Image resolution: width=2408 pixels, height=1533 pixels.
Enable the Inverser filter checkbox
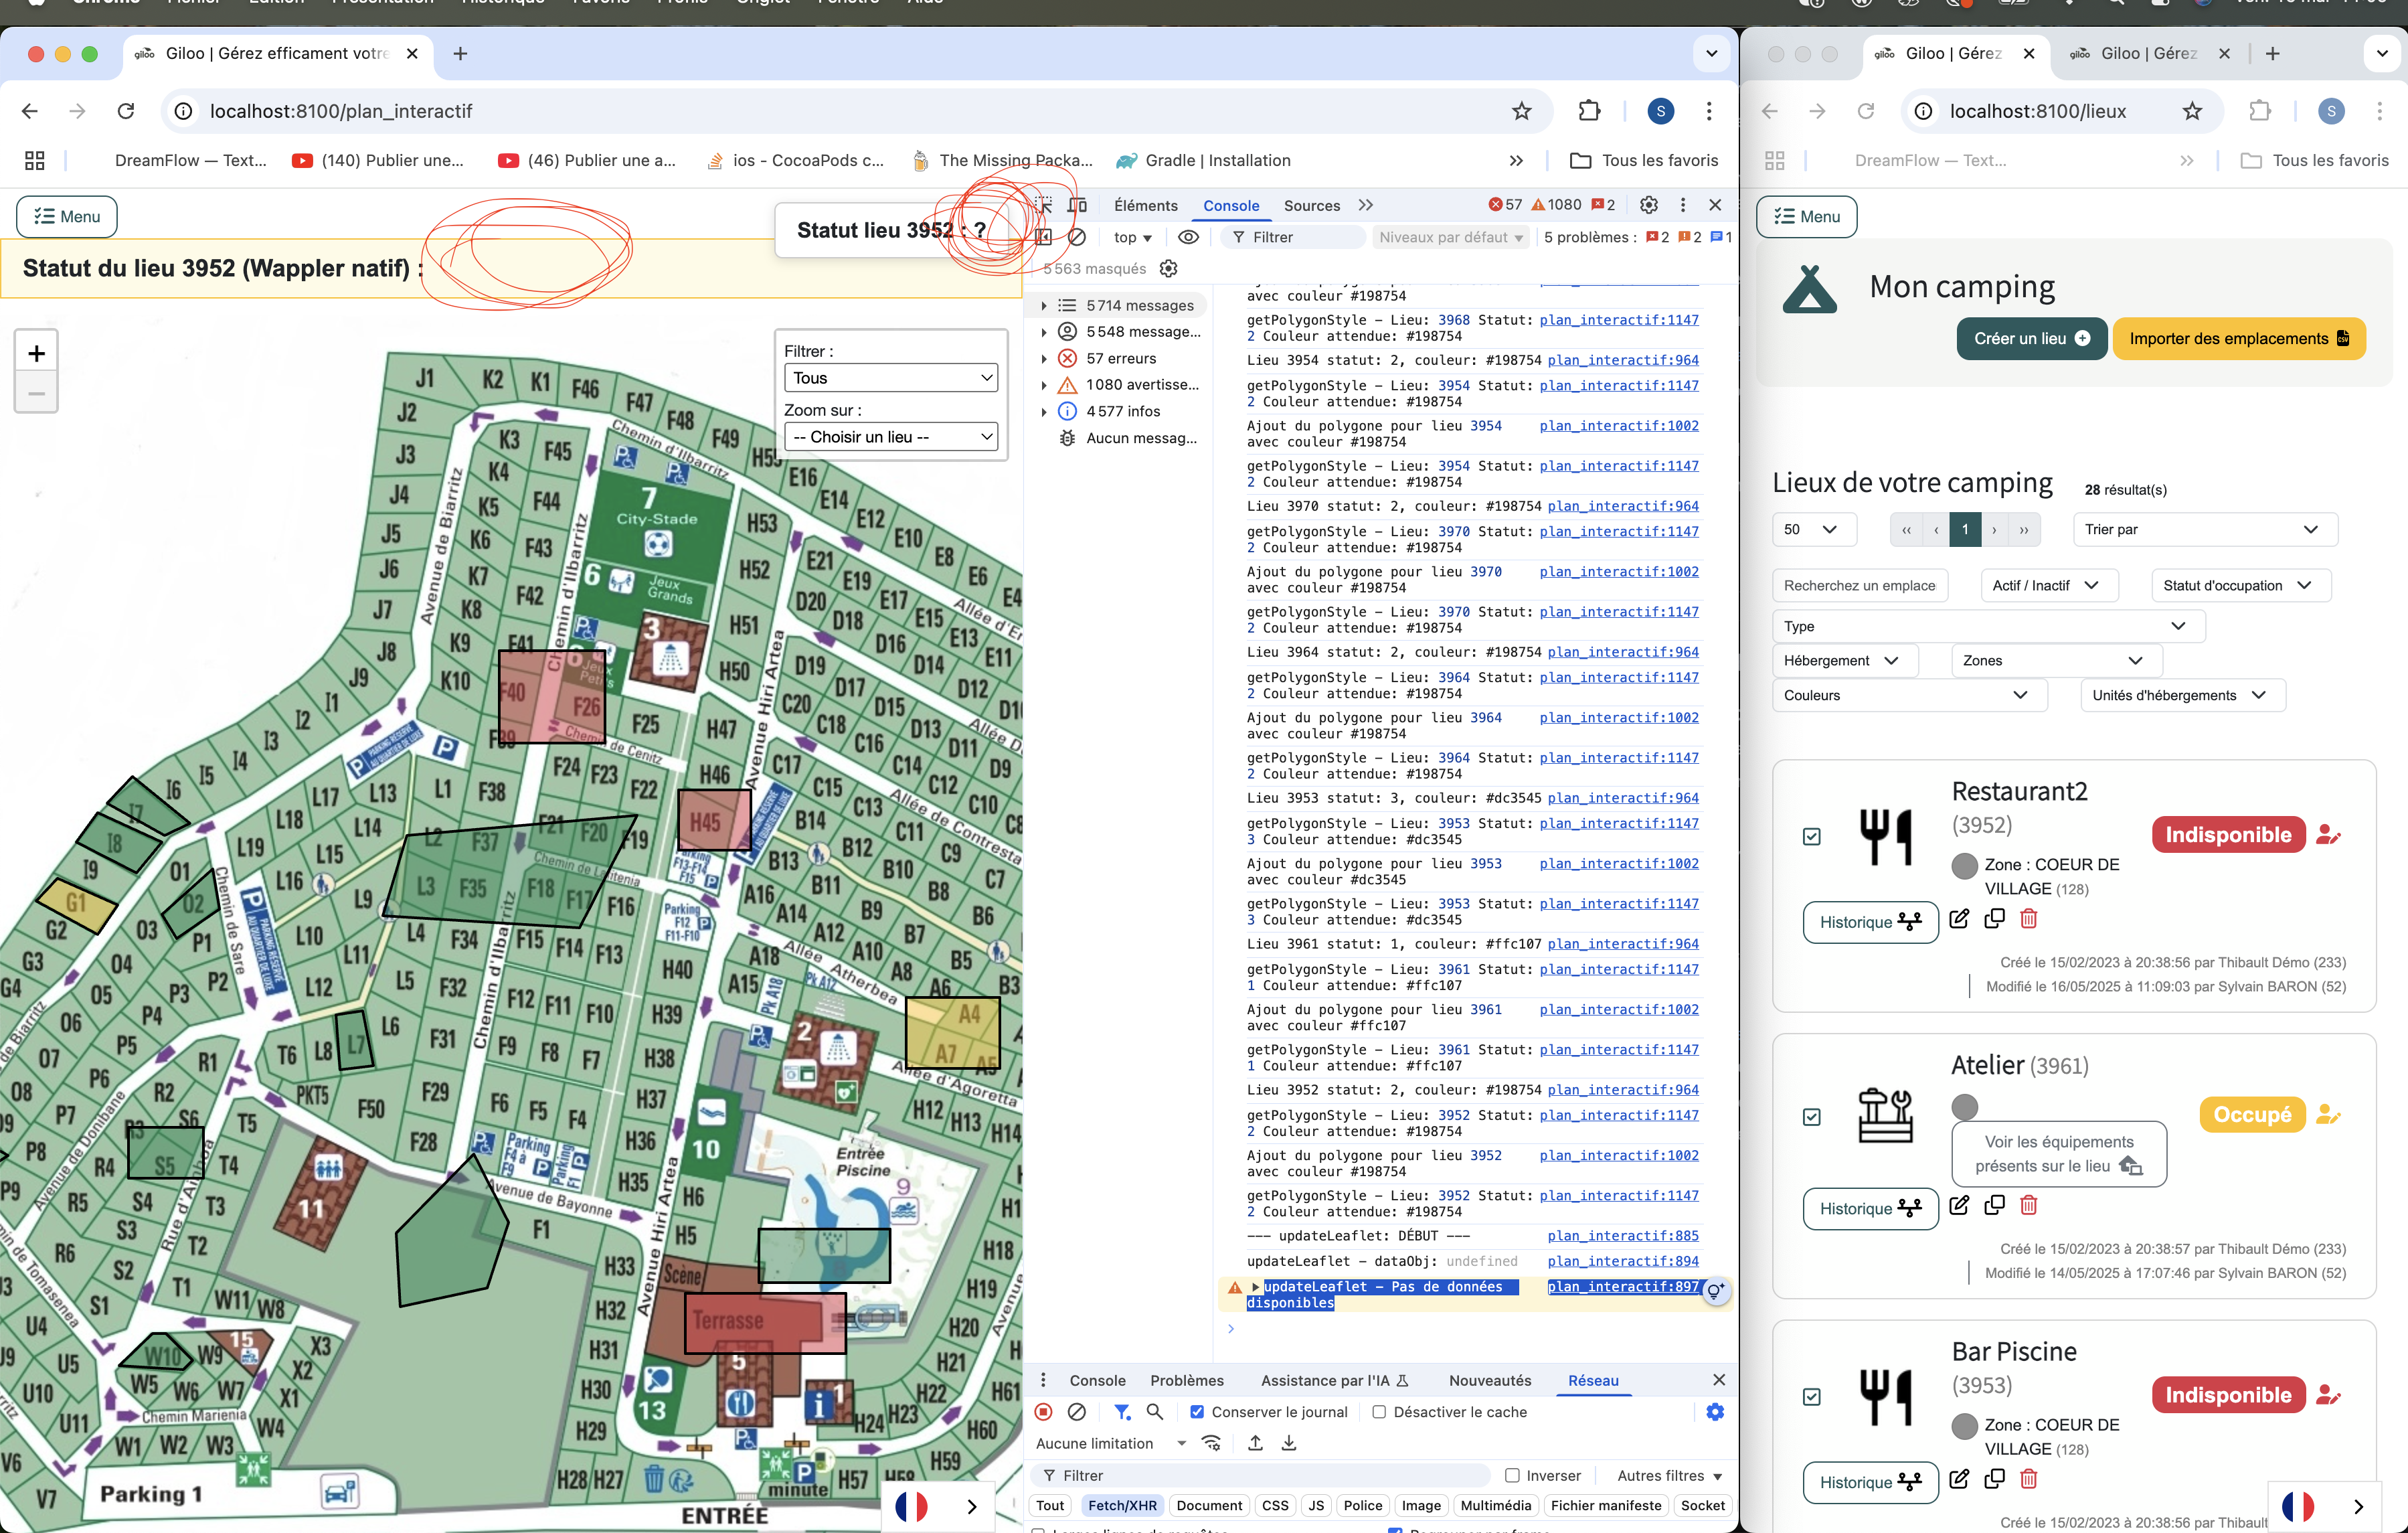pos(1512,1475)
